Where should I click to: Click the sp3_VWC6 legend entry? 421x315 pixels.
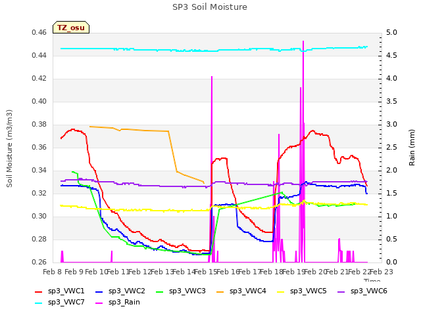362,291
